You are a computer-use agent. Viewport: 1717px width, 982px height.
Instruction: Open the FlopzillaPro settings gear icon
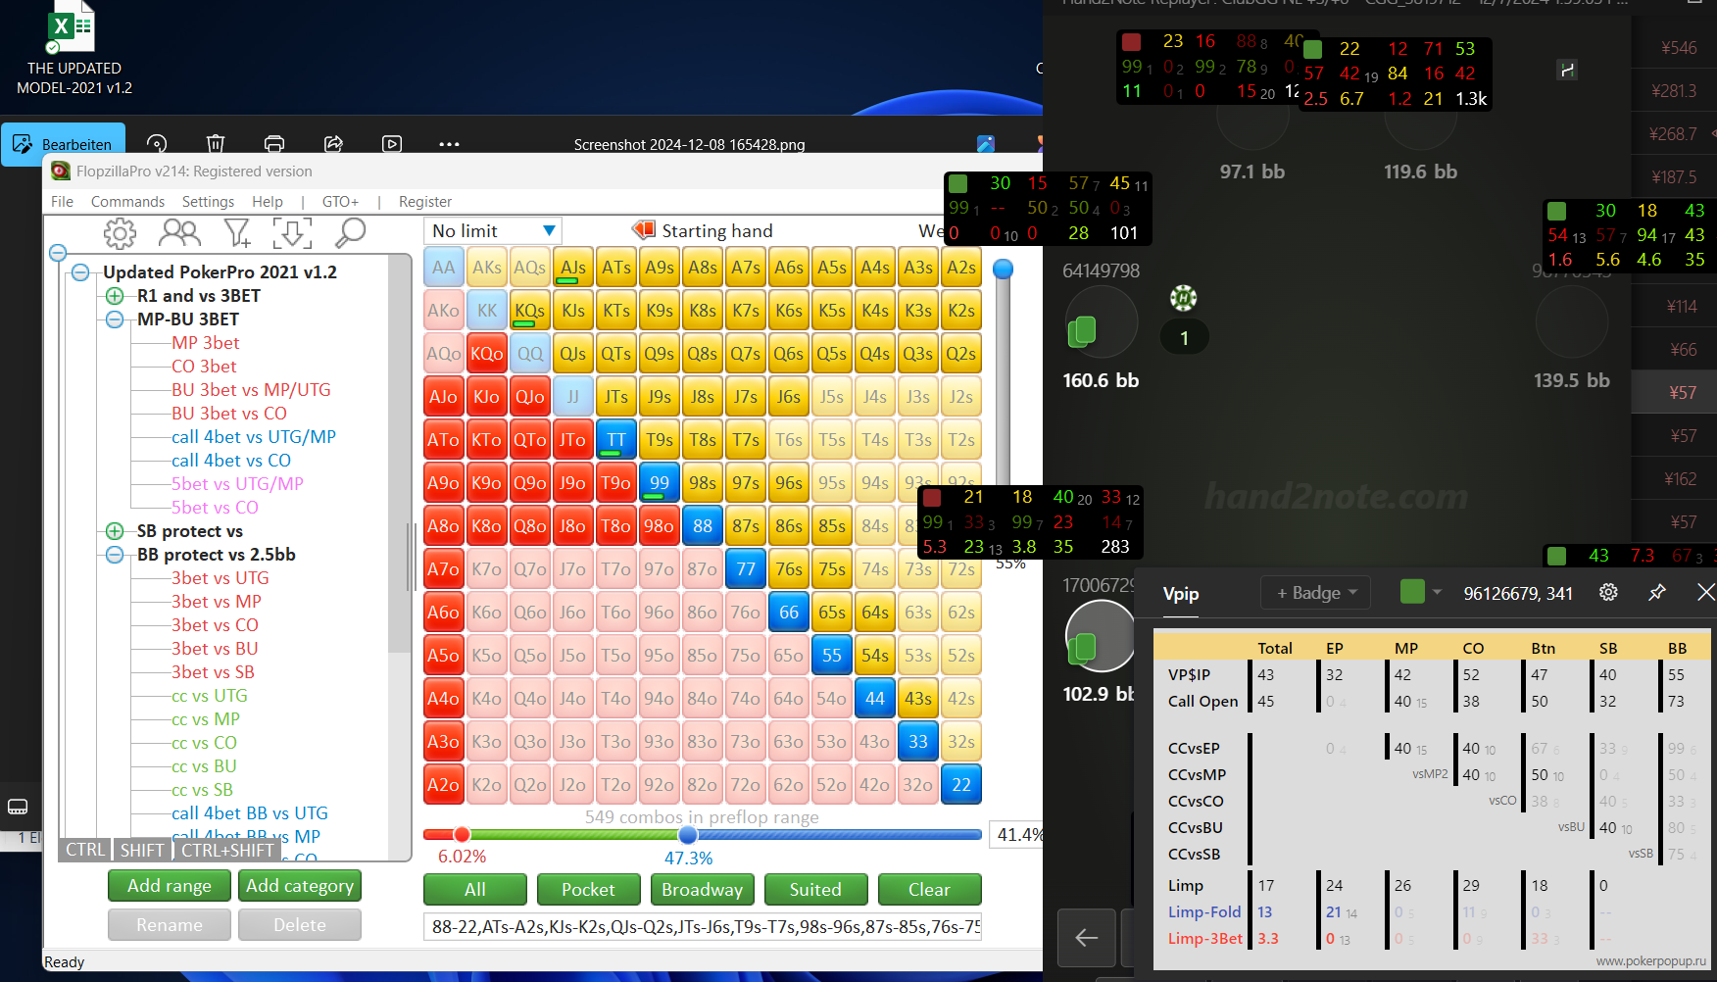coord(121,233)
